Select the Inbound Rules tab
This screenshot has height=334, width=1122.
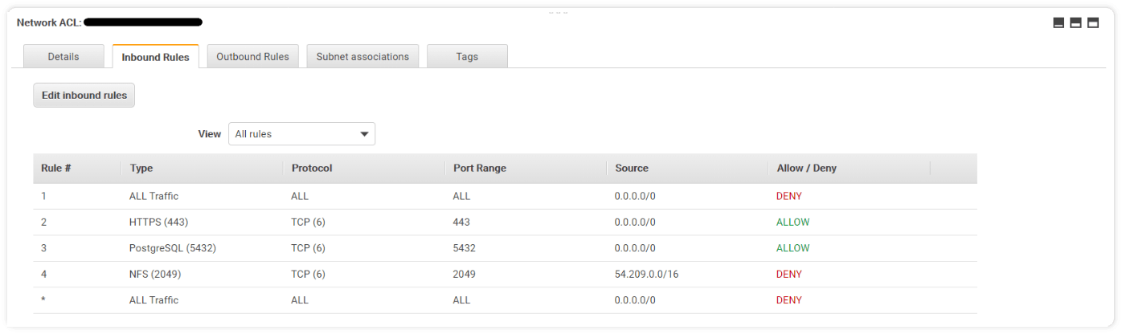pyautogui.click(x=155, y=57)
